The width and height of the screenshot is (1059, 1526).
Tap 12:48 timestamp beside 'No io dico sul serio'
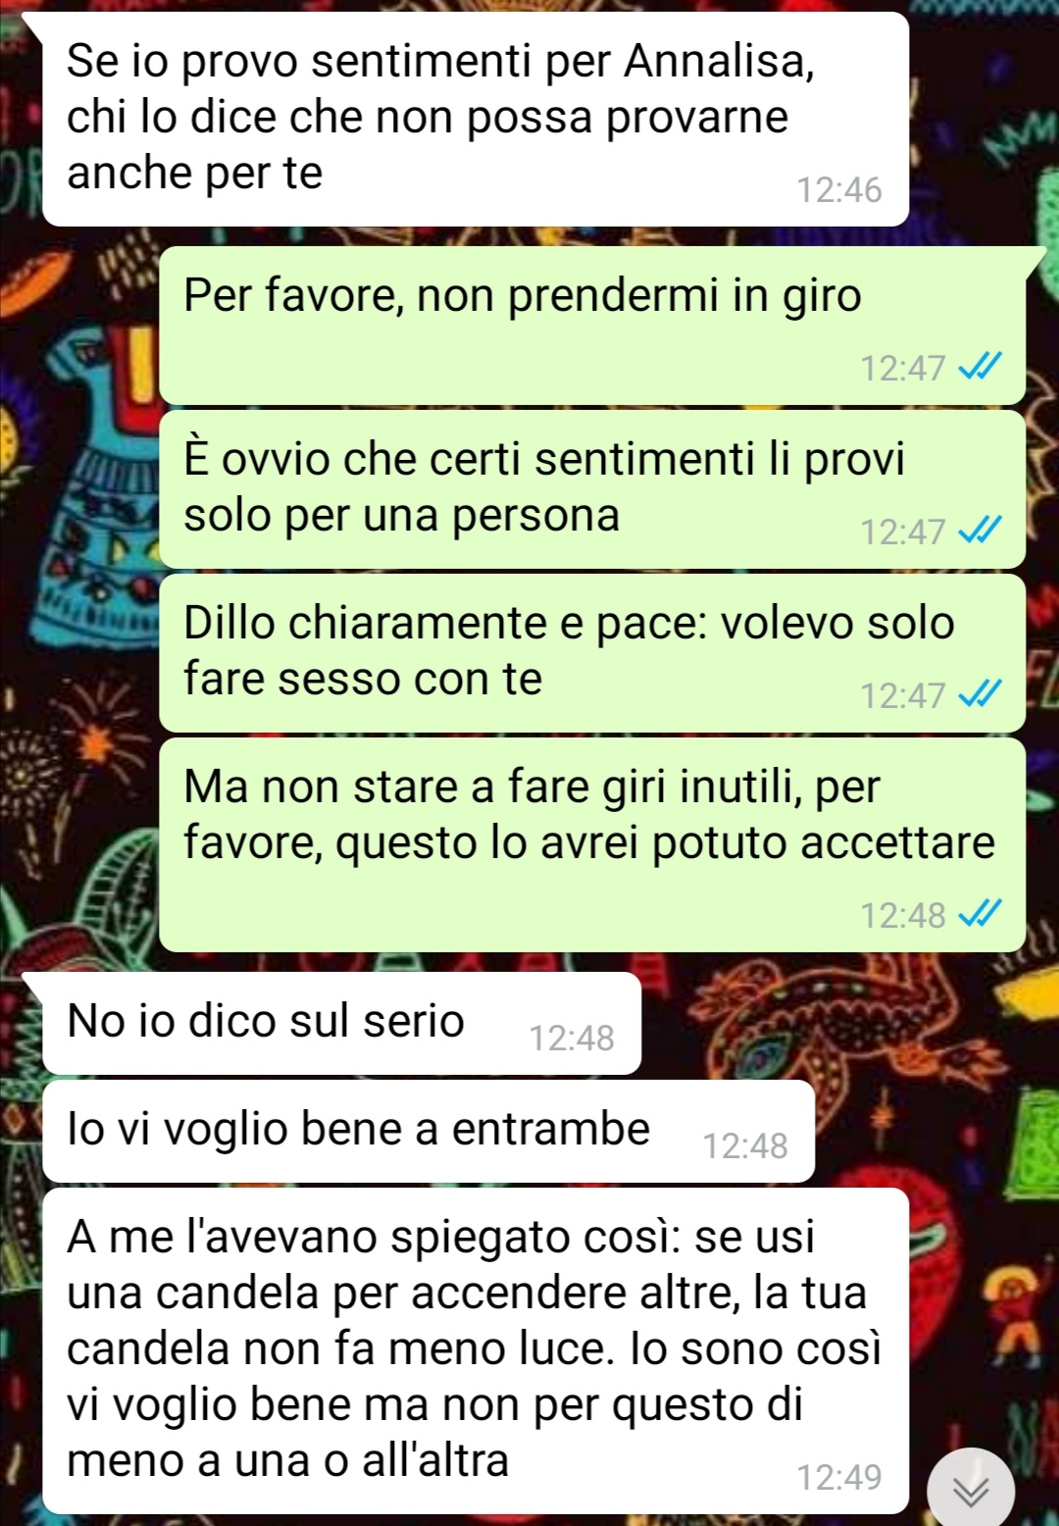click(572, 1038)
